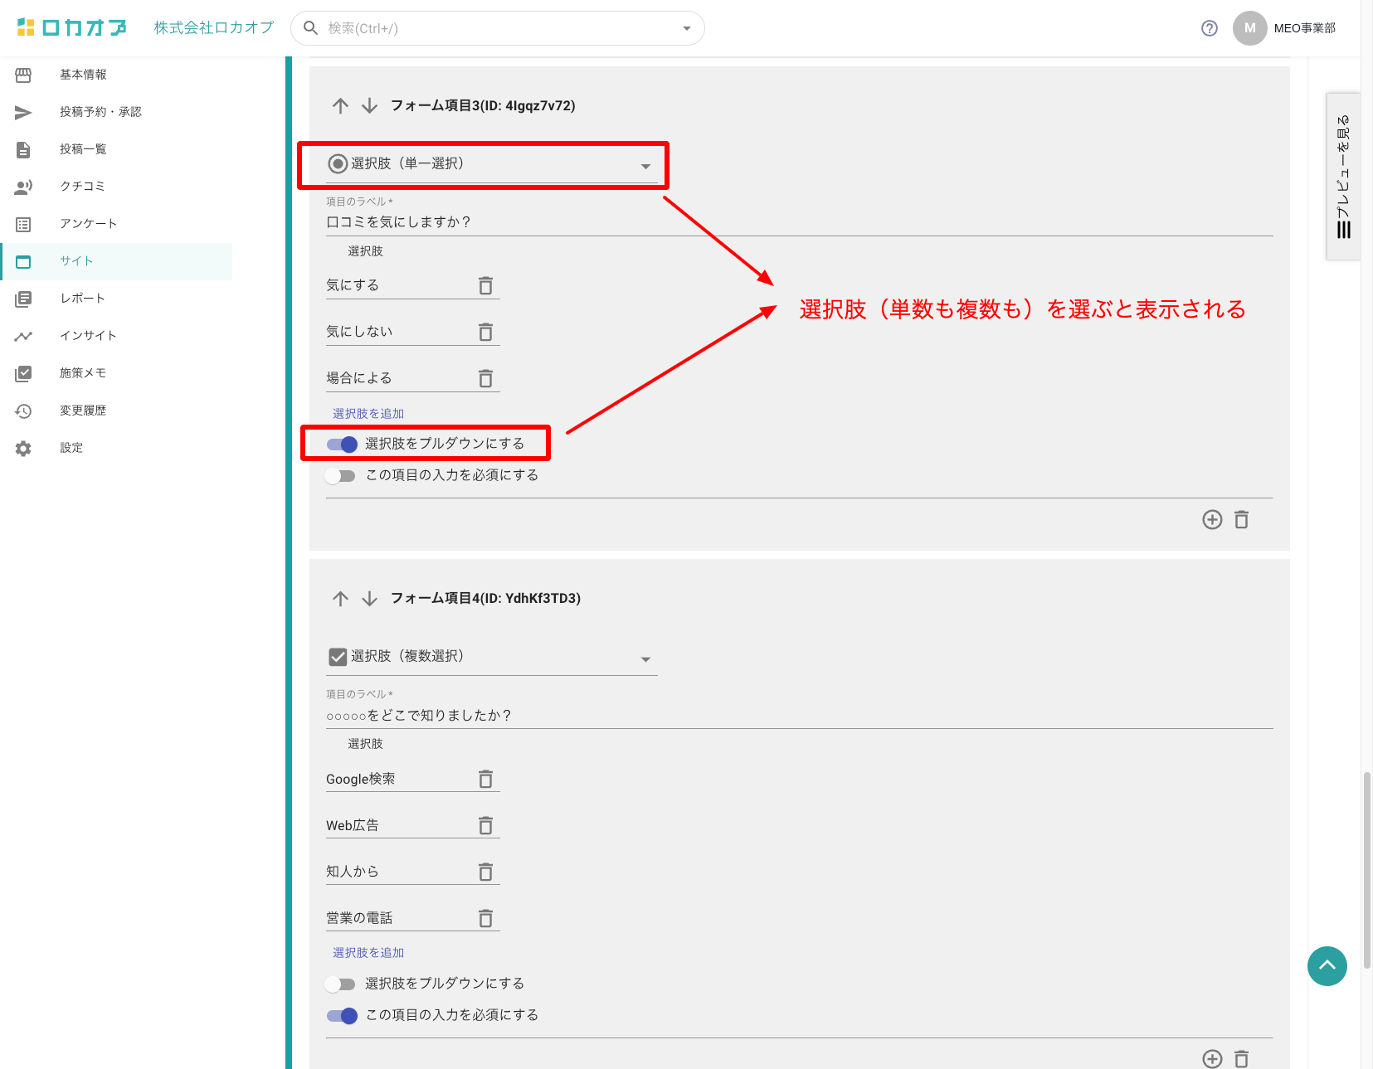The image size is (1373, 1069).
Task: Open クチコミ in the sidebar menu
Action: click(82, 187)
